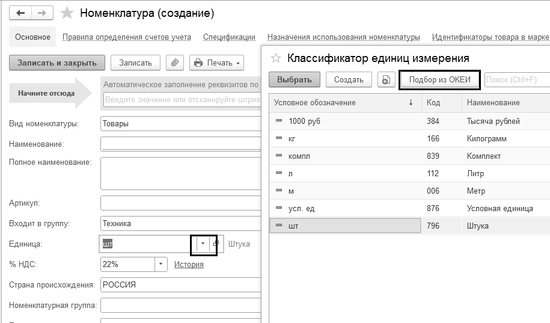Click Подбор из ОКЕИ button

pyautogui.click(x=440, y=79)
